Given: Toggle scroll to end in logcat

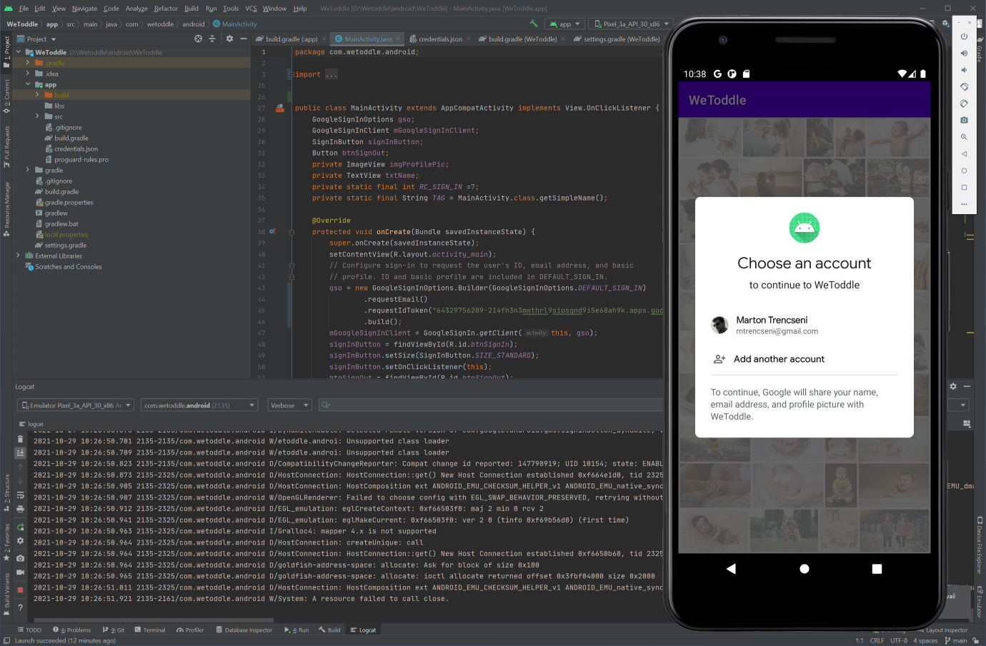Looking at the screenshot, I should pos(20,453).
